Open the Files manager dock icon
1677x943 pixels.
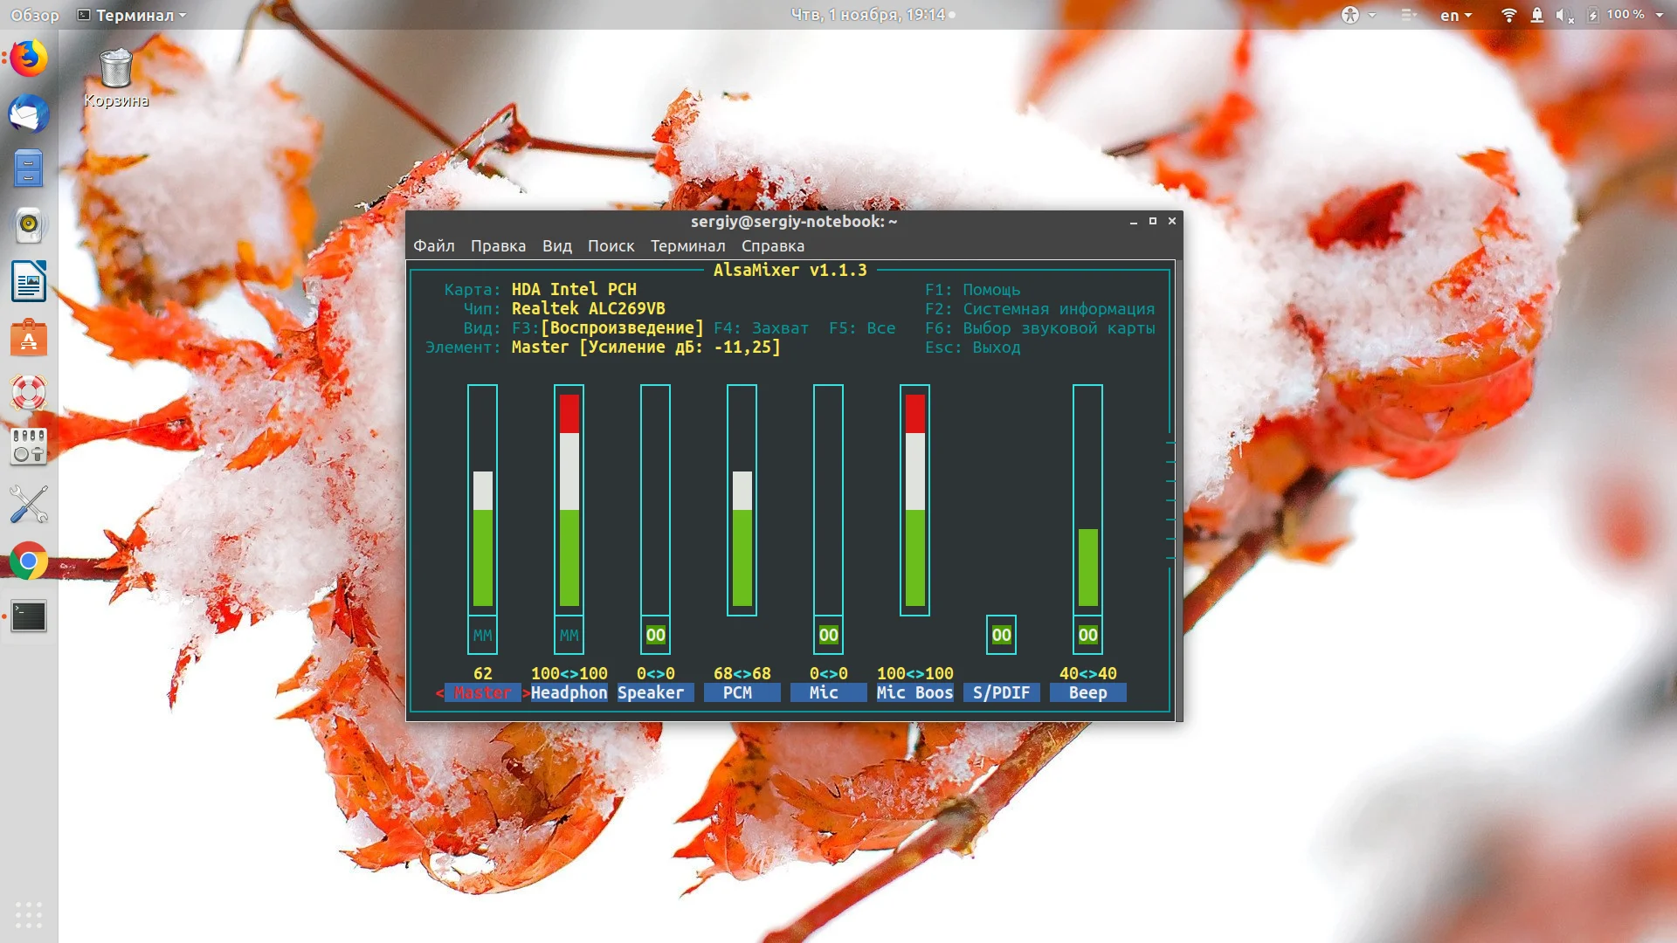click(x=29, y=169)
